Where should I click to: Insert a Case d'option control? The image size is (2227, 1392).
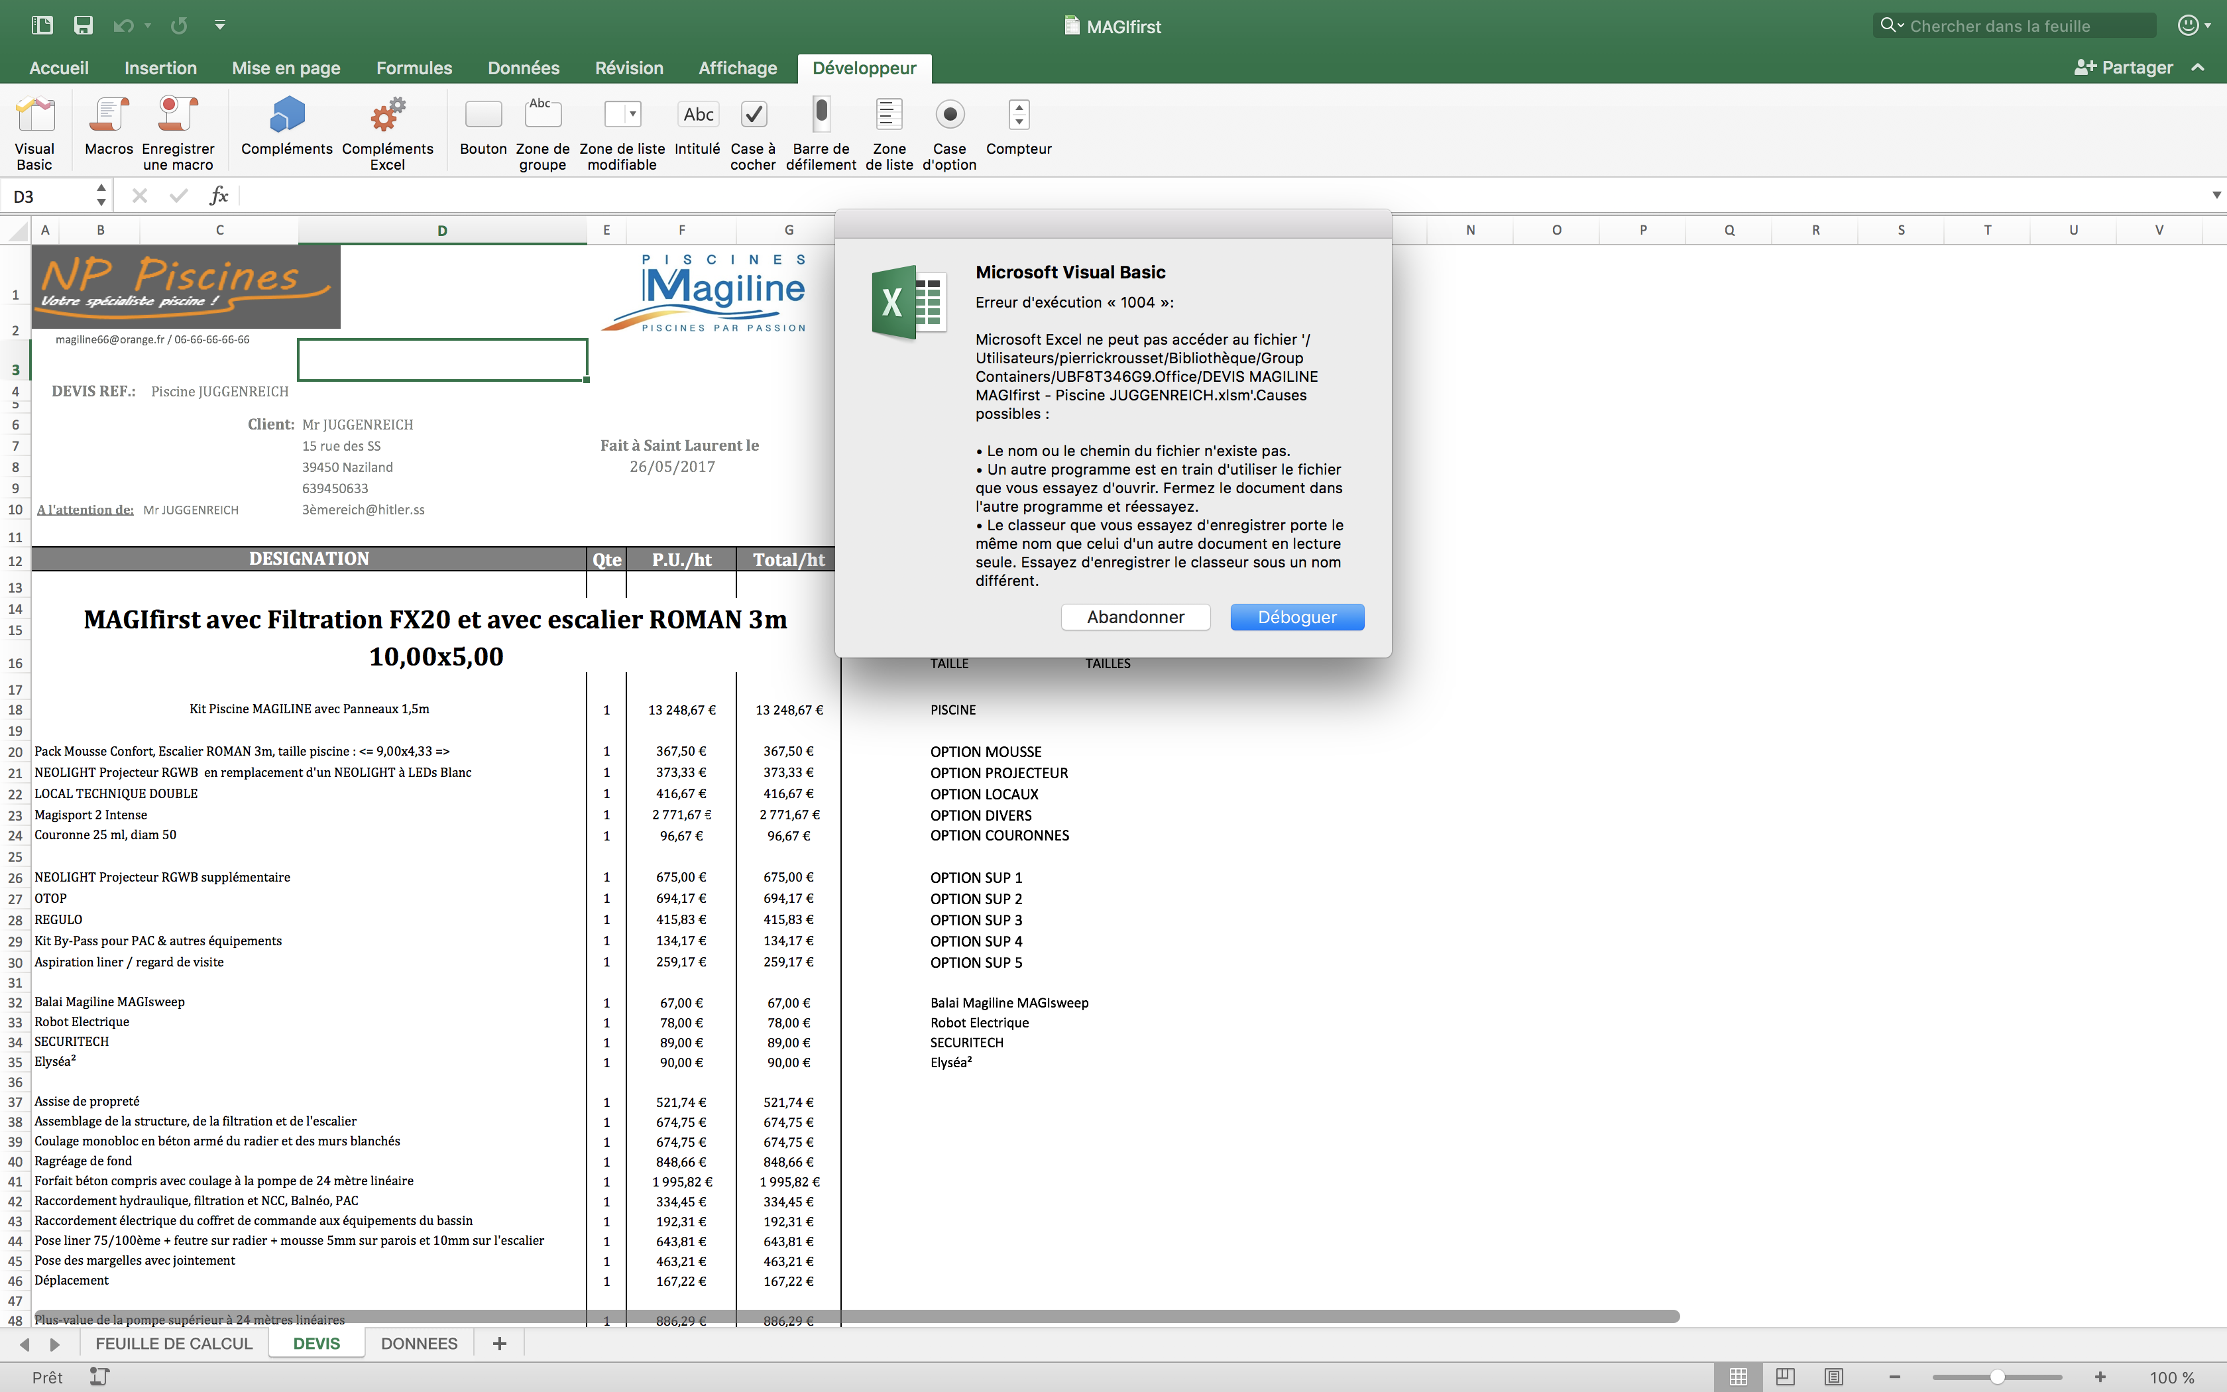(x=950, y=133)
